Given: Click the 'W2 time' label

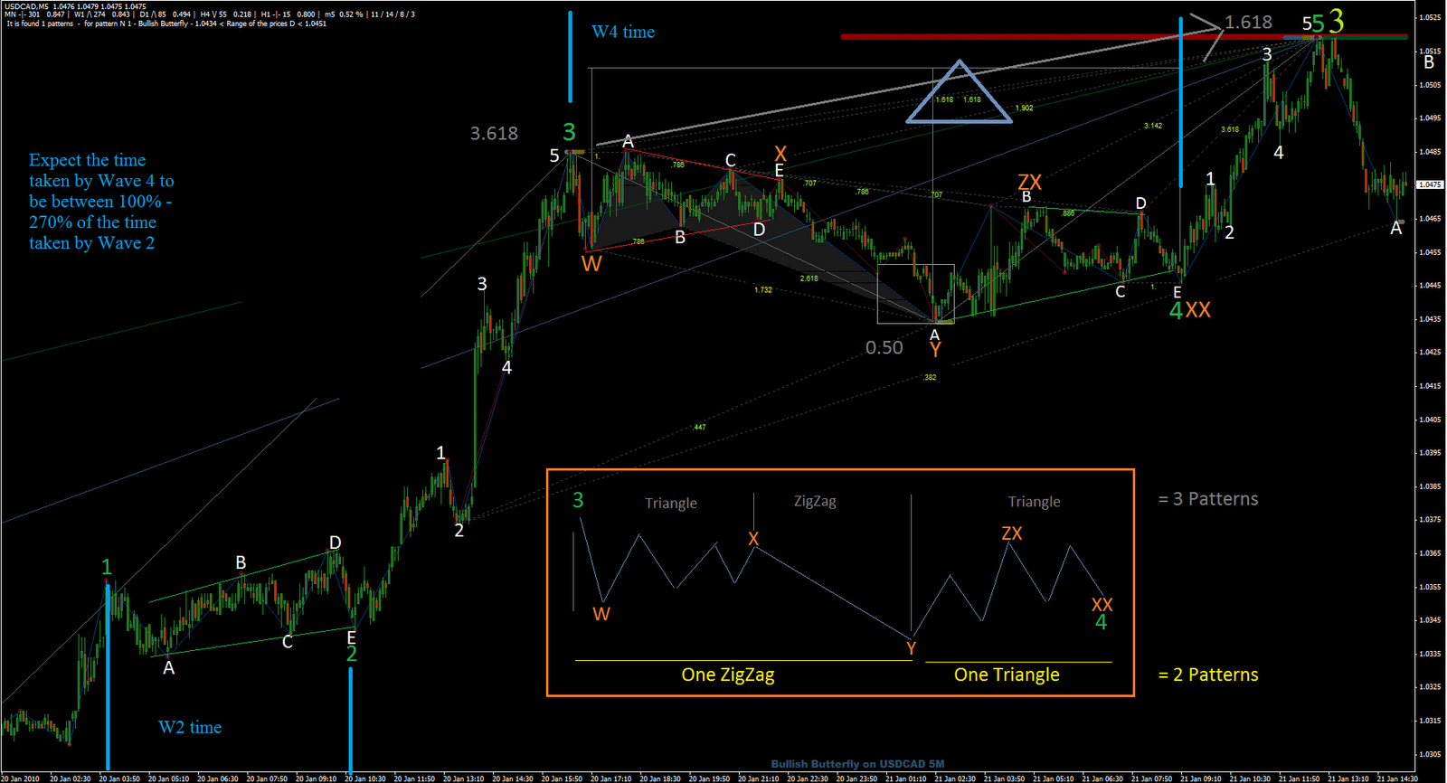Looking at the screenshot, I should point(190,727).
